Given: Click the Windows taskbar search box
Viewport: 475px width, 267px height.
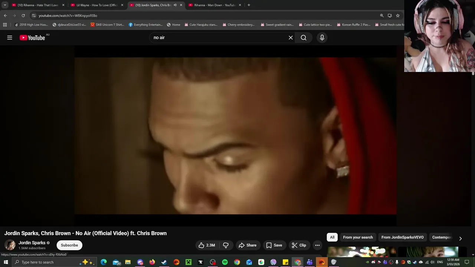Looking at the screenshot, I should tap(55, 262).
